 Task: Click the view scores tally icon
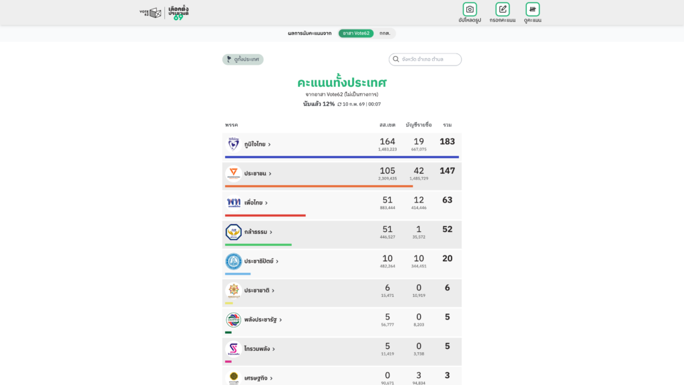532,9
